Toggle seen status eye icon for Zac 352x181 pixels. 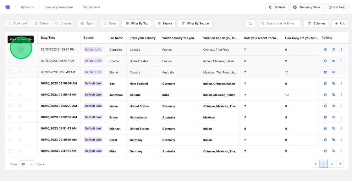333,84
